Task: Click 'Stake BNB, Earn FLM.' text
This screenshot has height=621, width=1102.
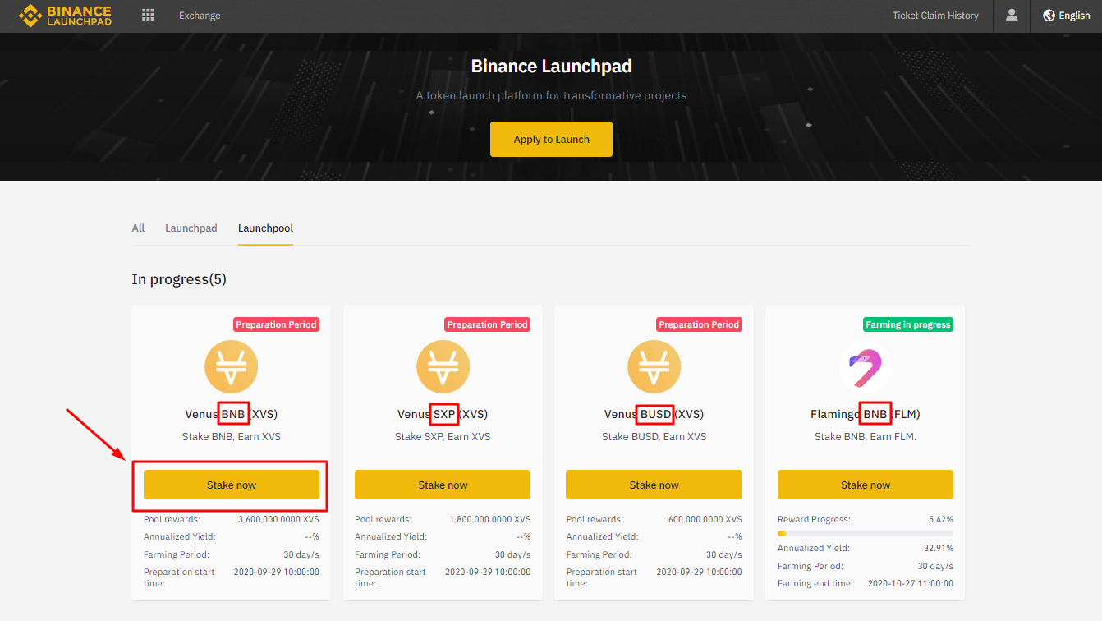Action: [866, 437]
